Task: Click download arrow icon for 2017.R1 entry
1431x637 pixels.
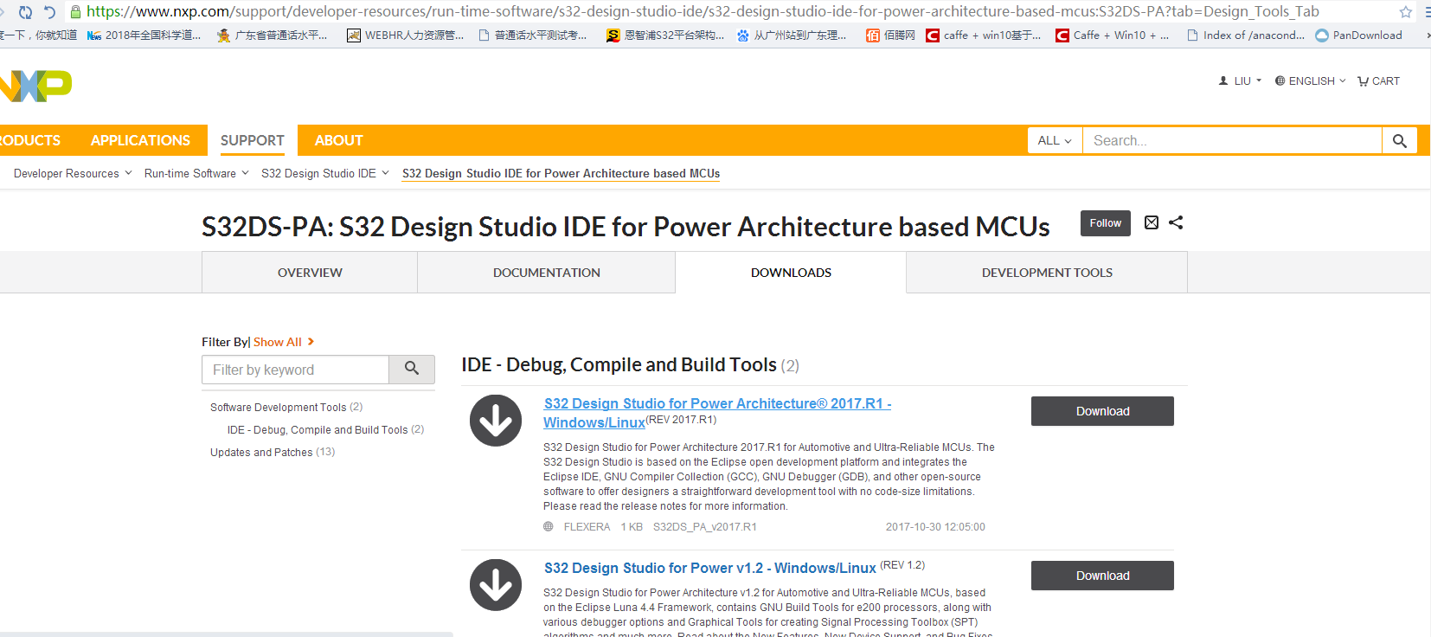Action: (496, 421)
